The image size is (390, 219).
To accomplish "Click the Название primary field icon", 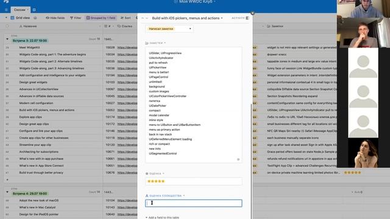I will pyautogui.click(x=21, y=26).
